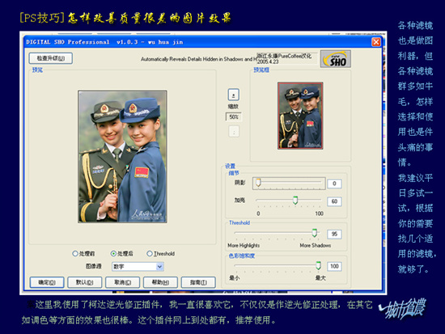Open Help with the 帮助 button
The height and width of the screenshot is (334, 445).
(x=160, y=282)
